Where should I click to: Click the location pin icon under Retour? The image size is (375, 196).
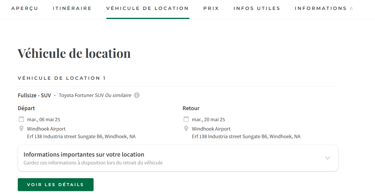click(186, 129)
